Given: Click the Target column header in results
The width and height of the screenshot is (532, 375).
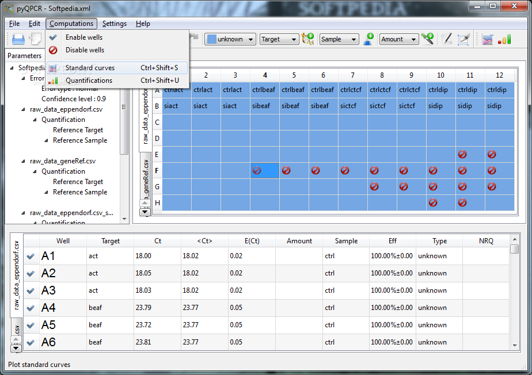Looking at the screenshot, I should coord(111,241).
